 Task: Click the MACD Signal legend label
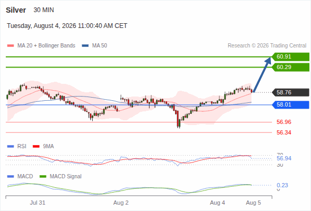click(66, 177)
